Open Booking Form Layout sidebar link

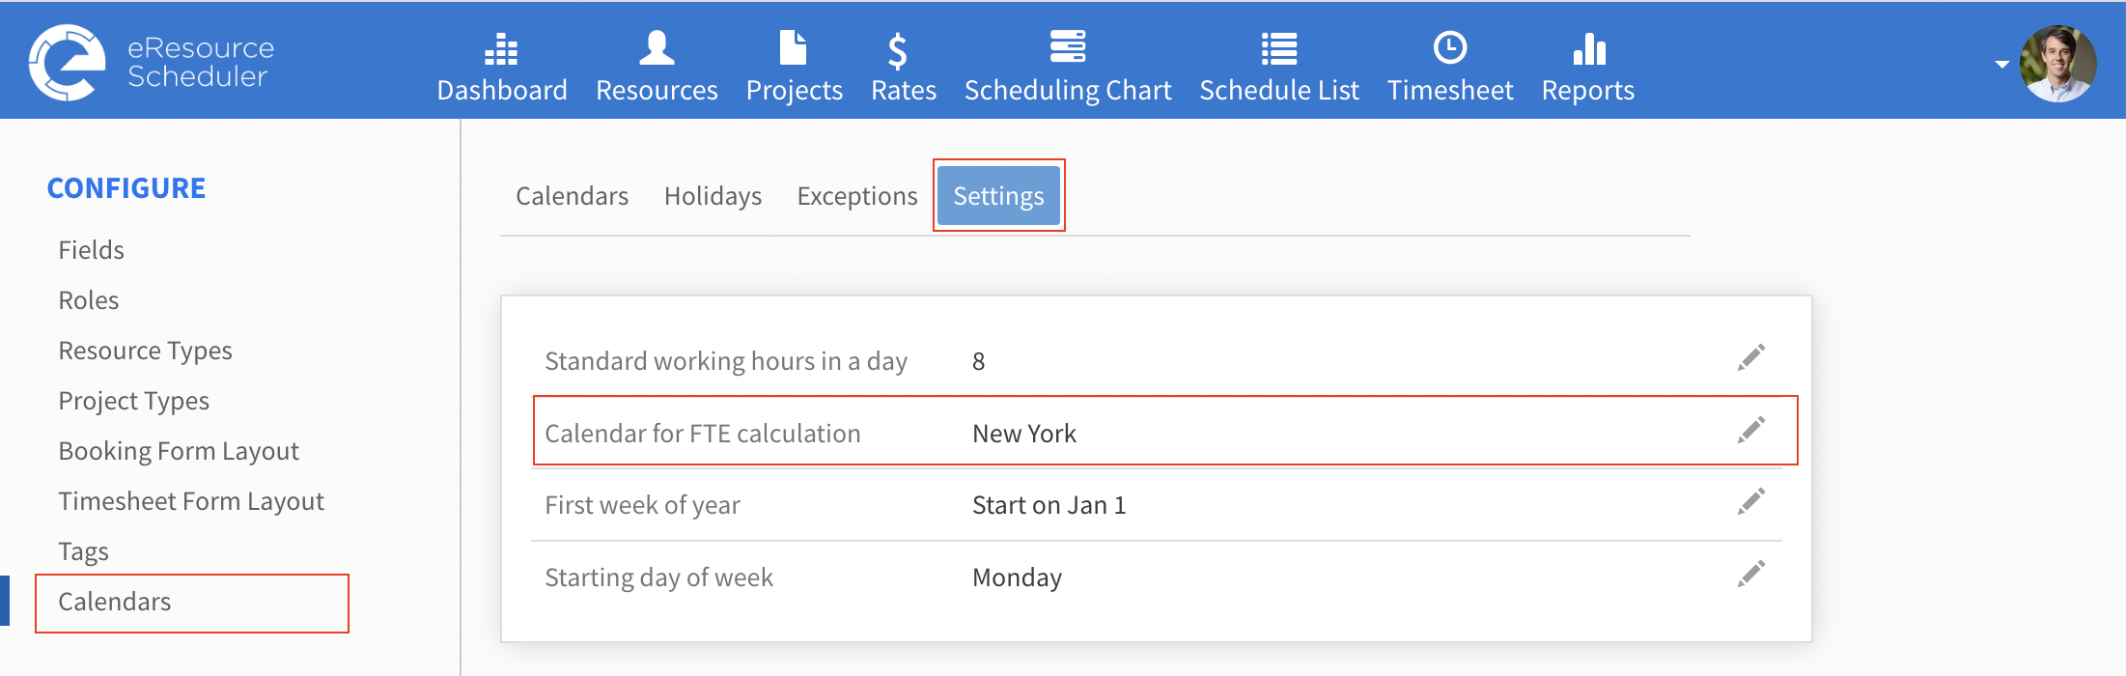pyautogui.click(x=179, y=451)
